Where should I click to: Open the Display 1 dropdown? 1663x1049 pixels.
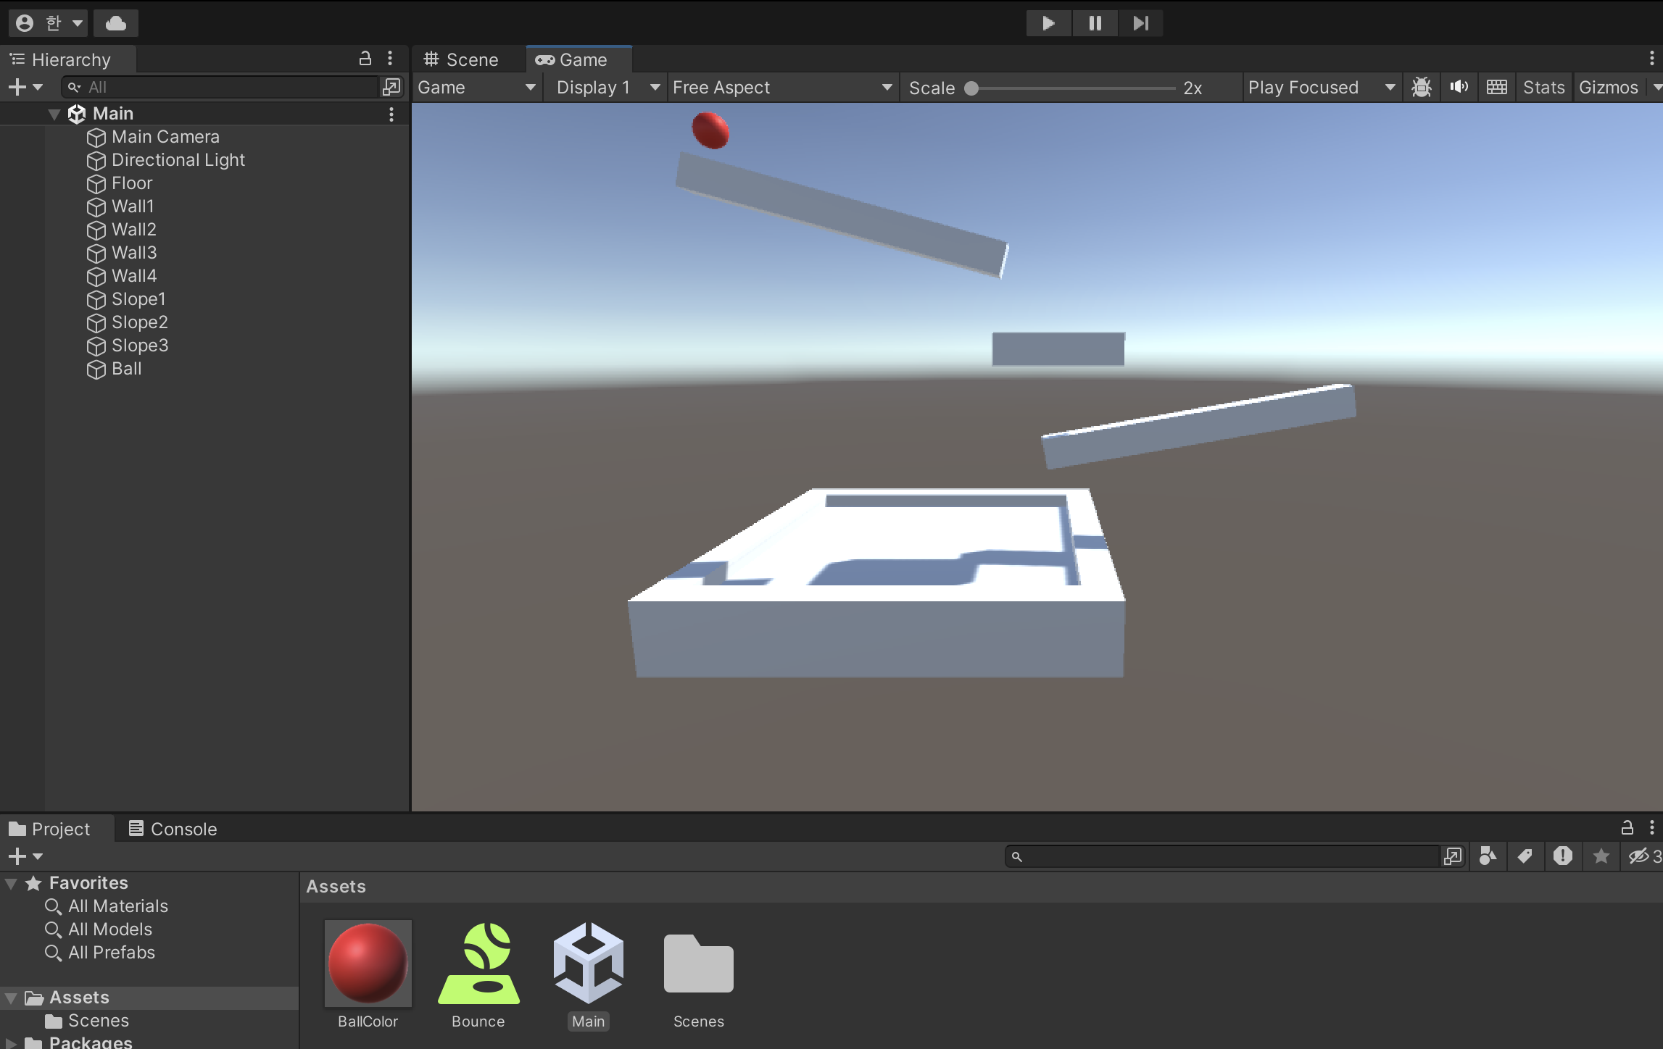[607, 88]
